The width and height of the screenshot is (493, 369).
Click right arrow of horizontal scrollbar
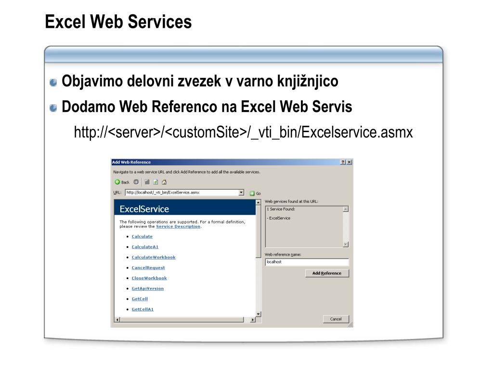[x=253, y=320]
